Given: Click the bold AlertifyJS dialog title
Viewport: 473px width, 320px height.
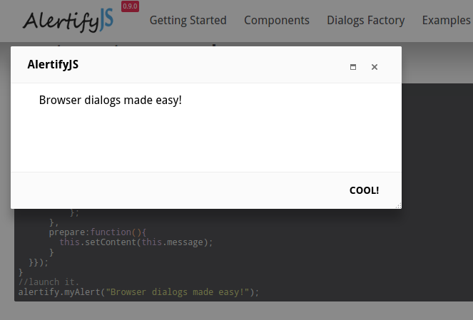Looking at the screenshot, I should (x=53, y=64).
